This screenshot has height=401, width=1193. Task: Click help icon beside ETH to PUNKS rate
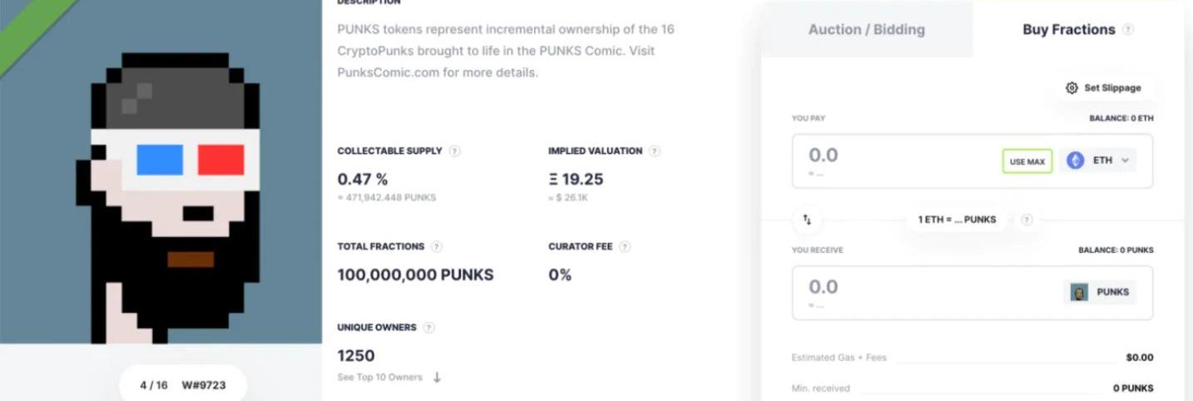(x=1027, y=220)
